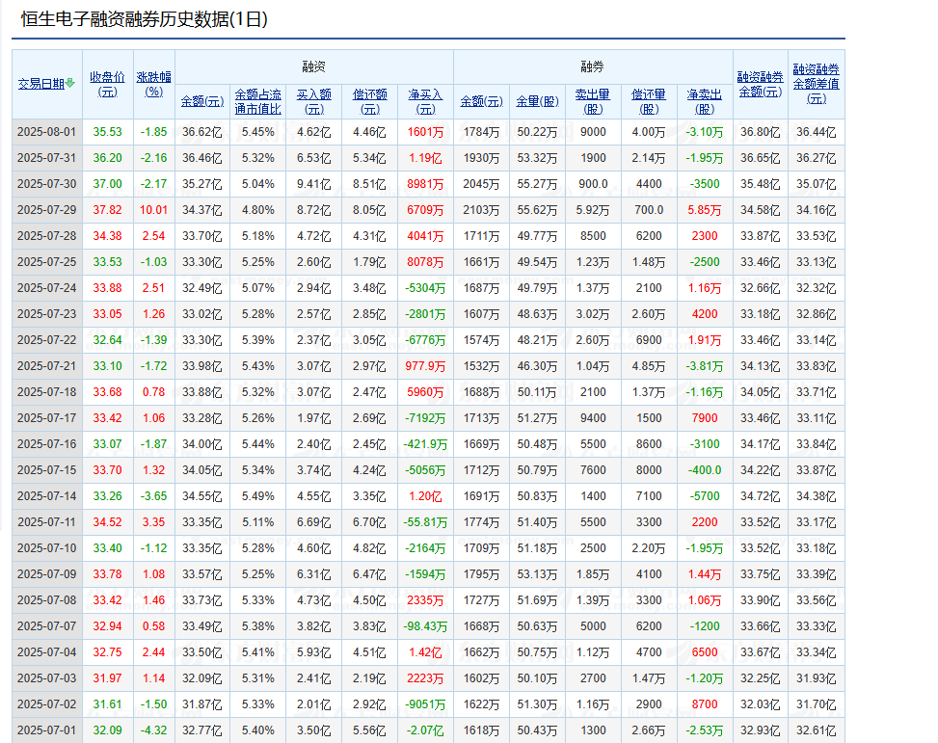Screen dimensions: 938x743
Task: Click net sell value -3.81万
Action: (x=705, y=366)
